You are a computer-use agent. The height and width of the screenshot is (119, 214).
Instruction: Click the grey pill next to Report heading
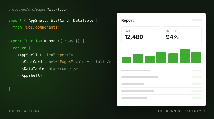(196, 20)
